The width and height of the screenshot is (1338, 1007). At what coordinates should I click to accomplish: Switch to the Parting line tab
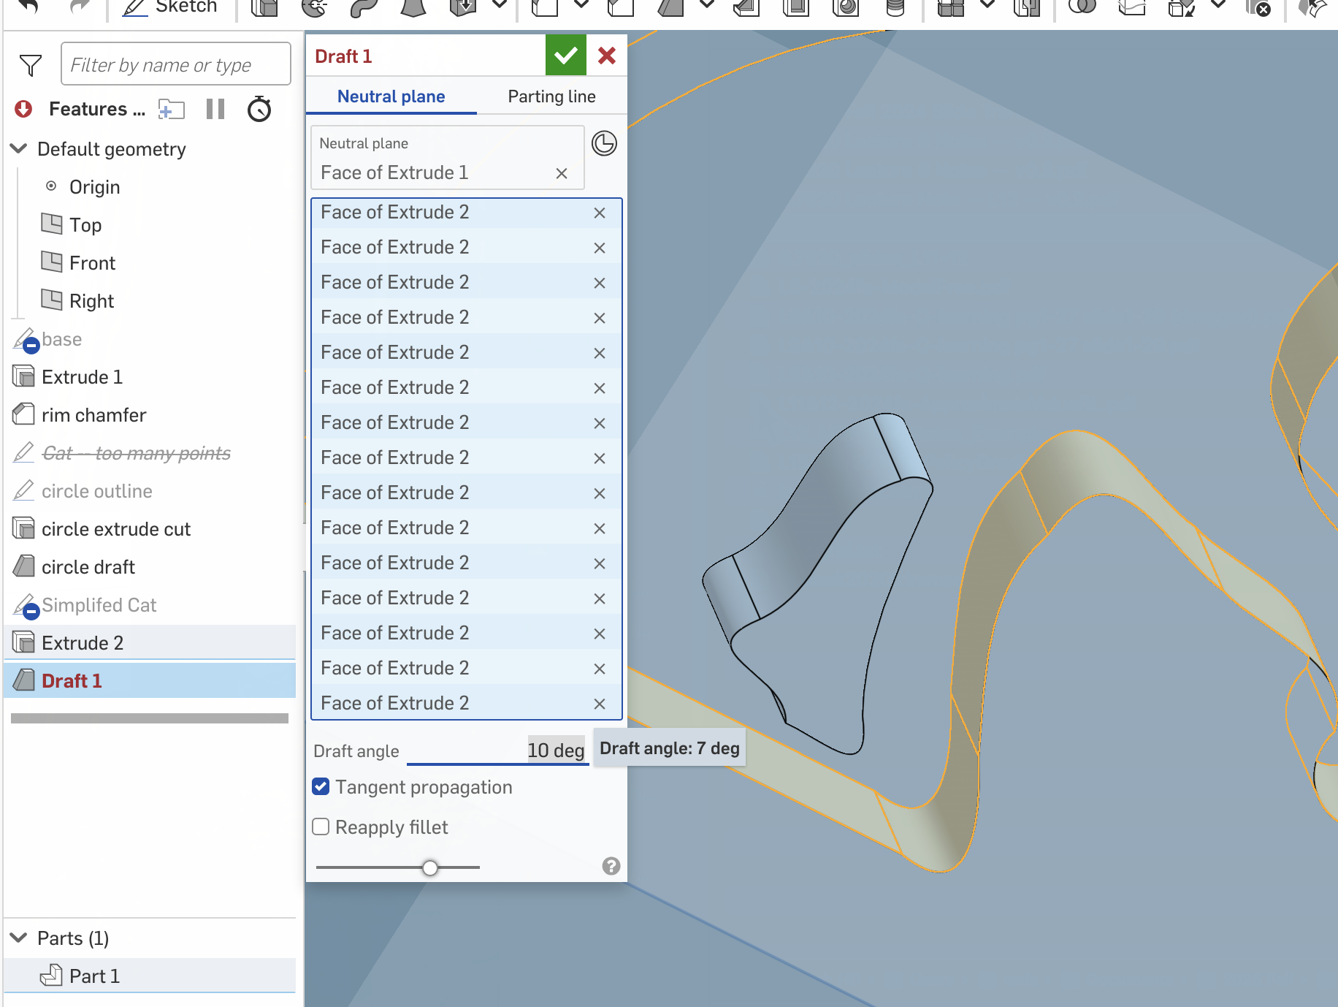(x=551, y=96)
